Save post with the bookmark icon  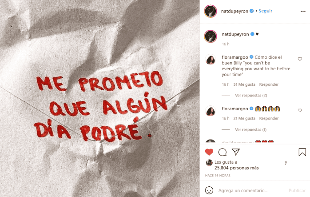(x=302, y=152)
